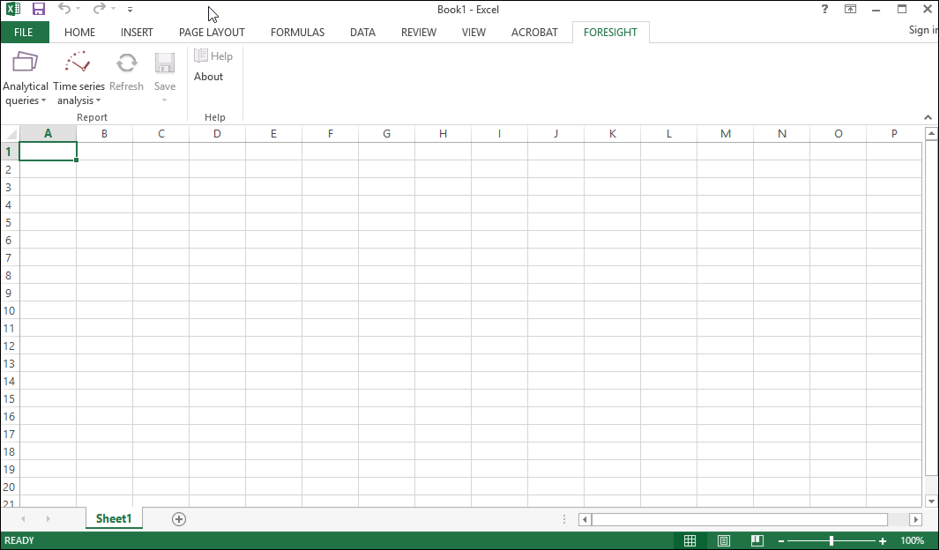Switch to Page Break Preview in the status bar

click(x=757, y=540)
